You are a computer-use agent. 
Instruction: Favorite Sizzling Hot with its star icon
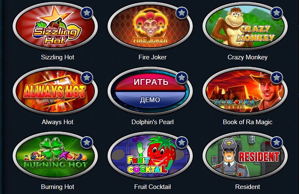point(87,13)
